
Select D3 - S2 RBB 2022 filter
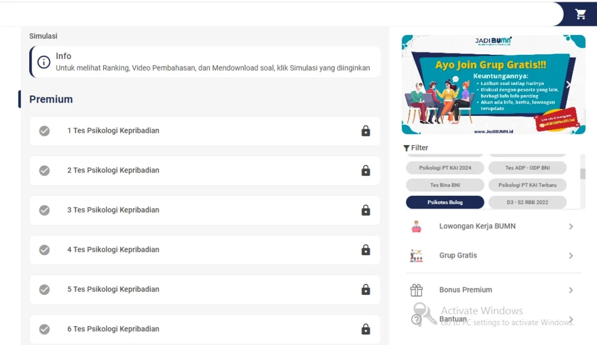(527, 202)
